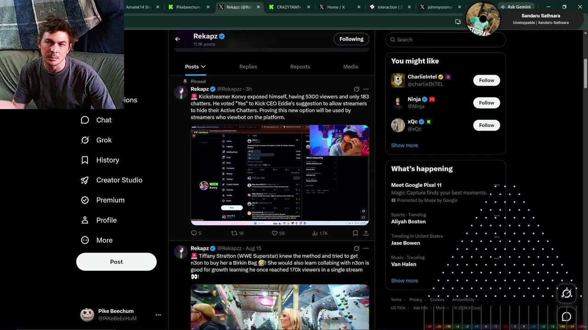588x330 pixels.
Task: Open the Terms footer link
Action: pyautogui.click(x=396, y=300)
